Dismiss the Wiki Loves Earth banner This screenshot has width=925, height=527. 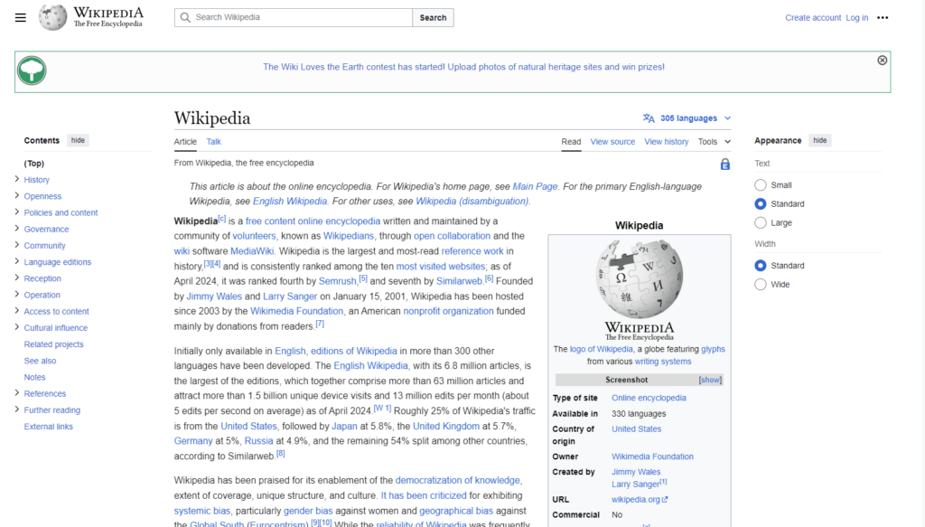coord(882,61)
